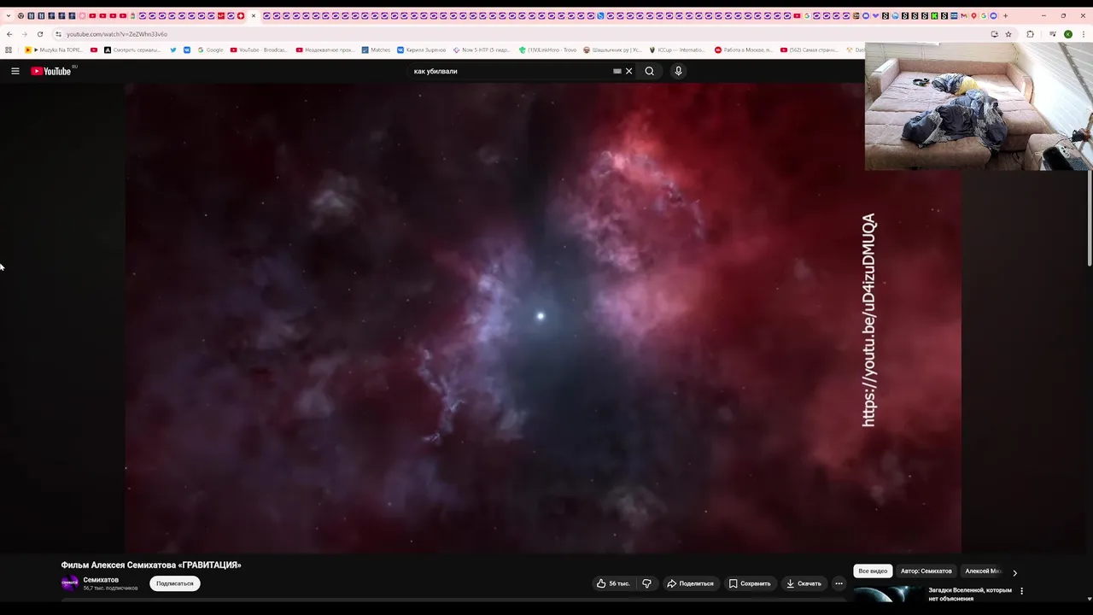The height and width of the screenshot is (615, 1093).
Task: Open media controls icon in Chrome toolbar
Action: pos(1053,34)
